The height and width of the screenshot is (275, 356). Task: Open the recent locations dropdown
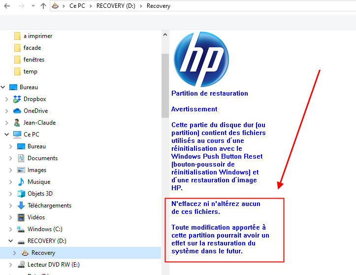click(x=33, y=6)
